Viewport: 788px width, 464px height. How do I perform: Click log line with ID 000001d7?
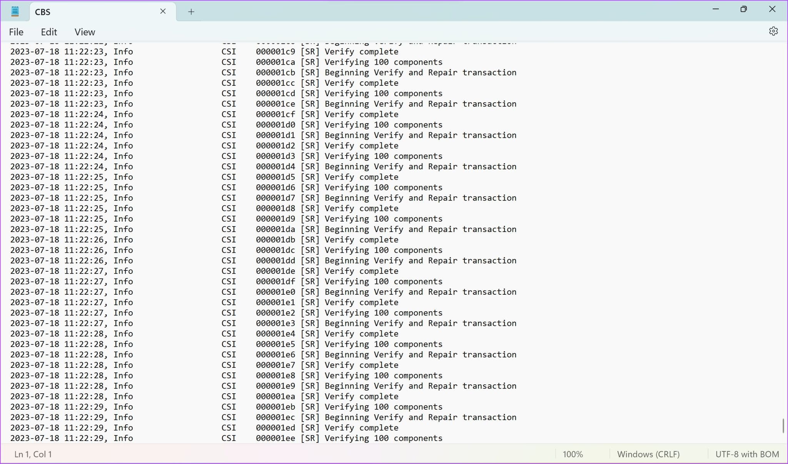[x=263, y=198]
